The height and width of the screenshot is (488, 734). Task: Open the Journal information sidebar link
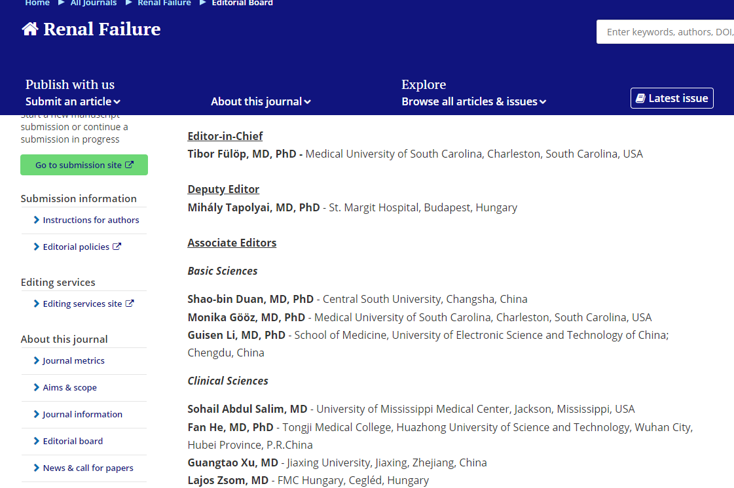tap(83, 414)
